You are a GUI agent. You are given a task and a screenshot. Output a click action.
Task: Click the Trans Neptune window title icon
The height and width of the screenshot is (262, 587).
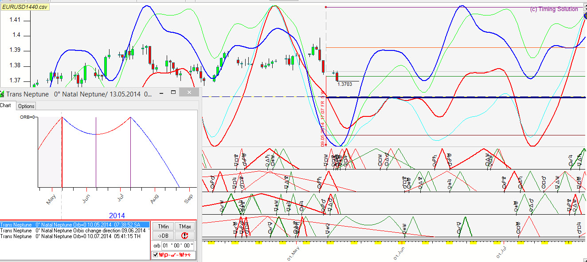[x=2, y=94]
